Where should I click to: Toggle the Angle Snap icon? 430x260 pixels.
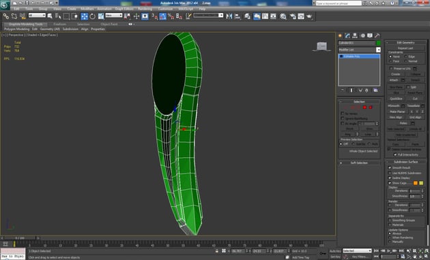[163, 16]
